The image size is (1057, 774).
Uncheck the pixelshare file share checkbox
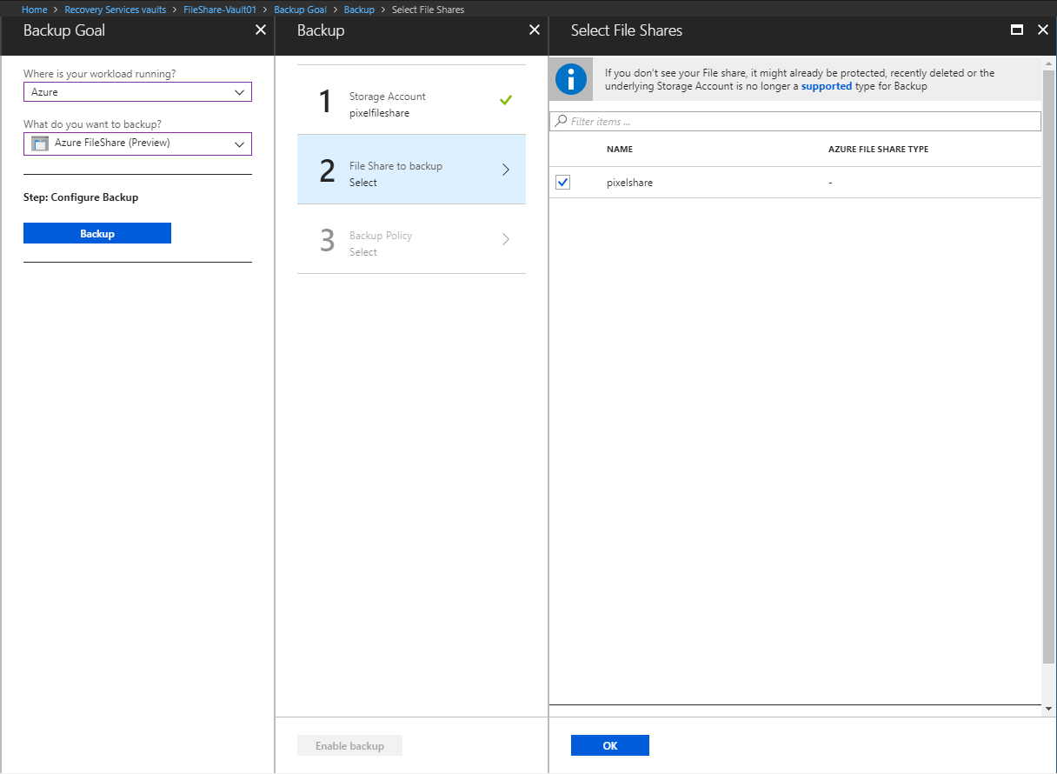pyautogui.click(x=562, y=183)
